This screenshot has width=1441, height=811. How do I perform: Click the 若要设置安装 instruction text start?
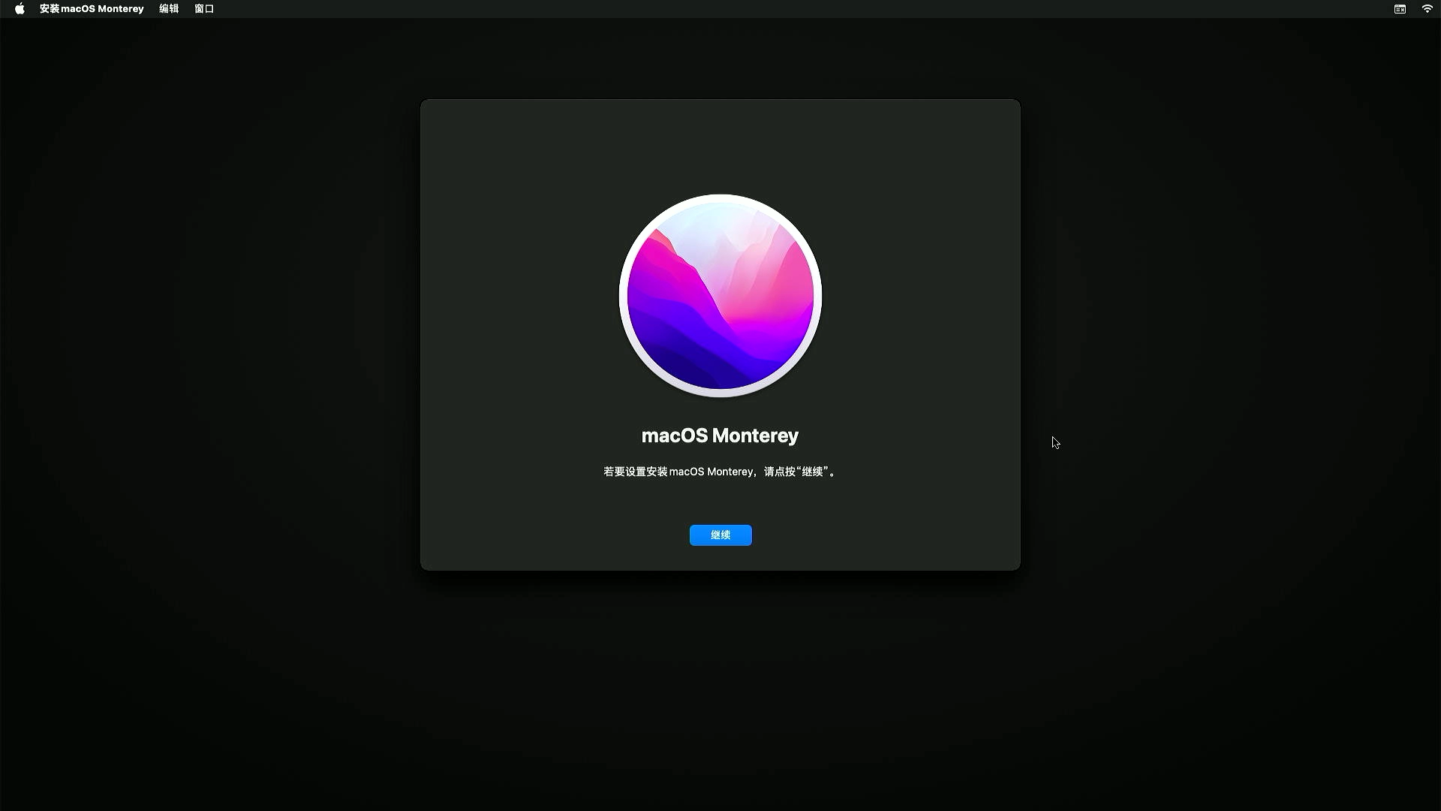point(634,472)
